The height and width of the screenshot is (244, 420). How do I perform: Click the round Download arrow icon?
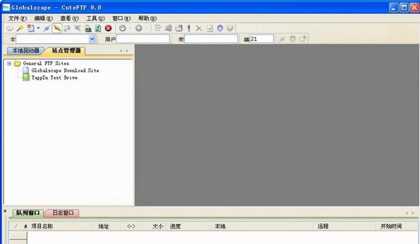pos(122,28)
